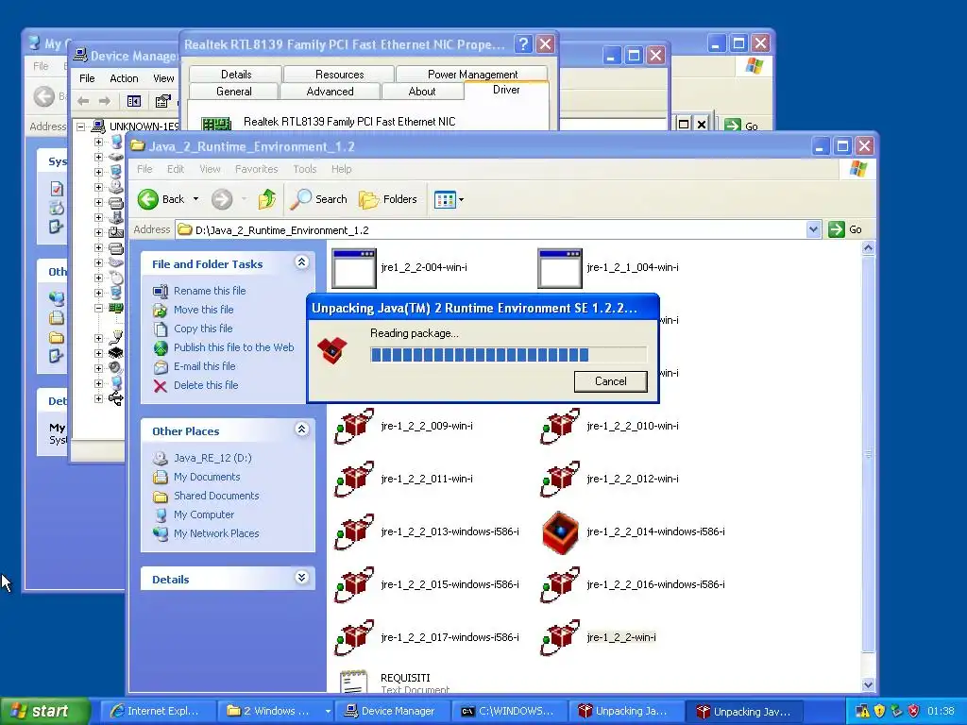The image size is (967, 725).
Task: Select the jre-1_2_2_017-windows-i586-i installer icon
Action: 354,638
